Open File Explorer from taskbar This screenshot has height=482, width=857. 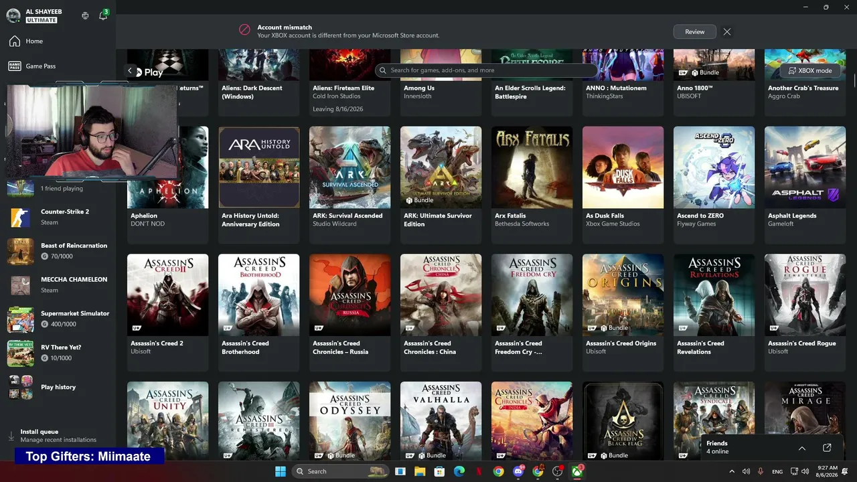[420, 471]
